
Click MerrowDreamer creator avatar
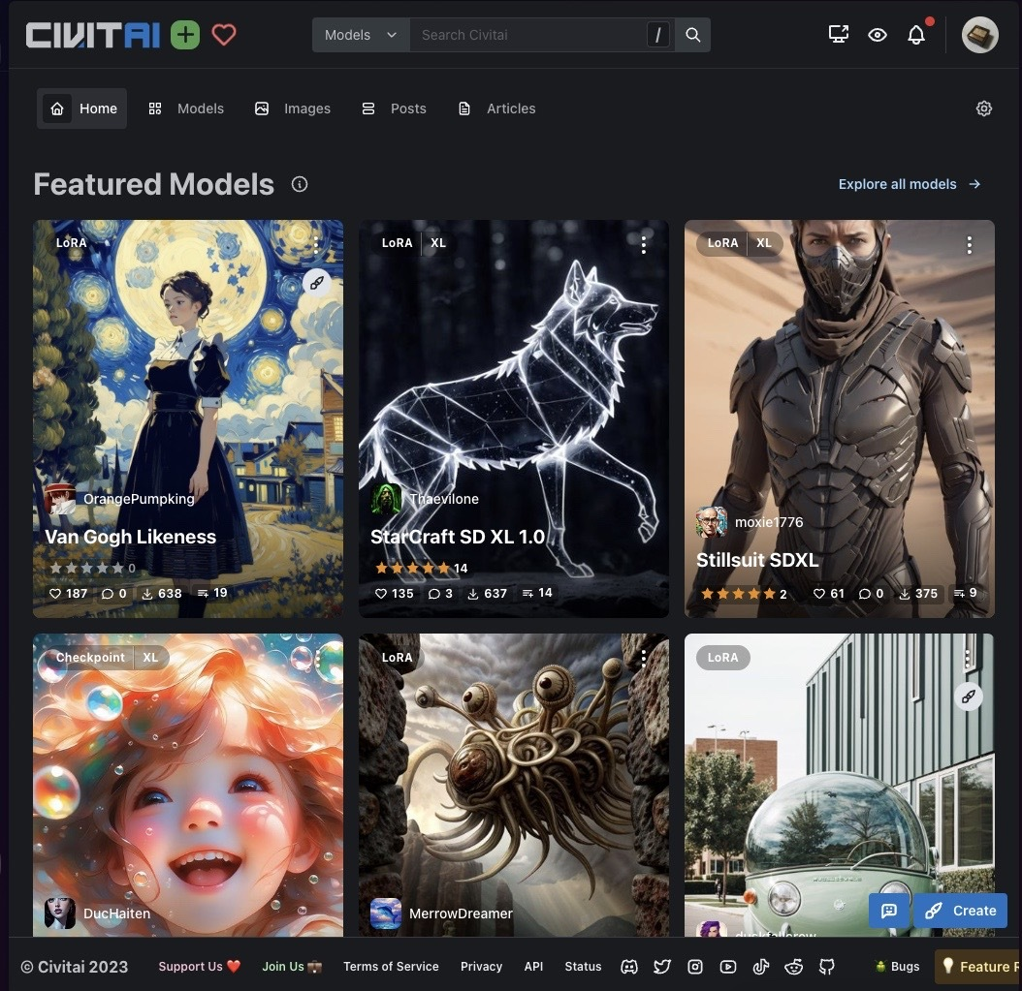(385, 913)
